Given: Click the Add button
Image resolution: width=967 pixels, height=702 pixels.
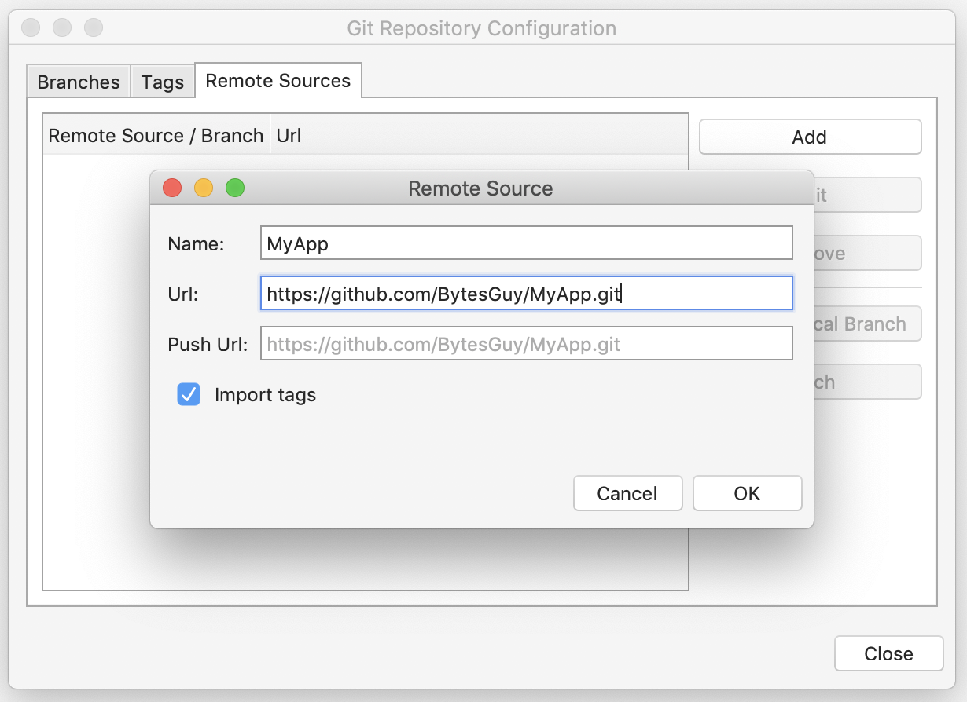Looking at the screenshot, I should (x=809, y=136).
